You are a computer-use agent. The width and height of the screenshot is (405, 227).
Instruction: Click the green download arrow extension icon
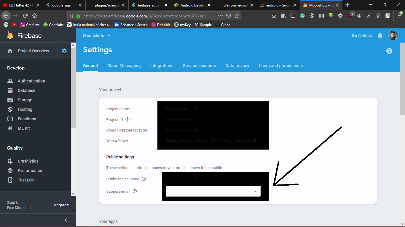tap(331, 16)
